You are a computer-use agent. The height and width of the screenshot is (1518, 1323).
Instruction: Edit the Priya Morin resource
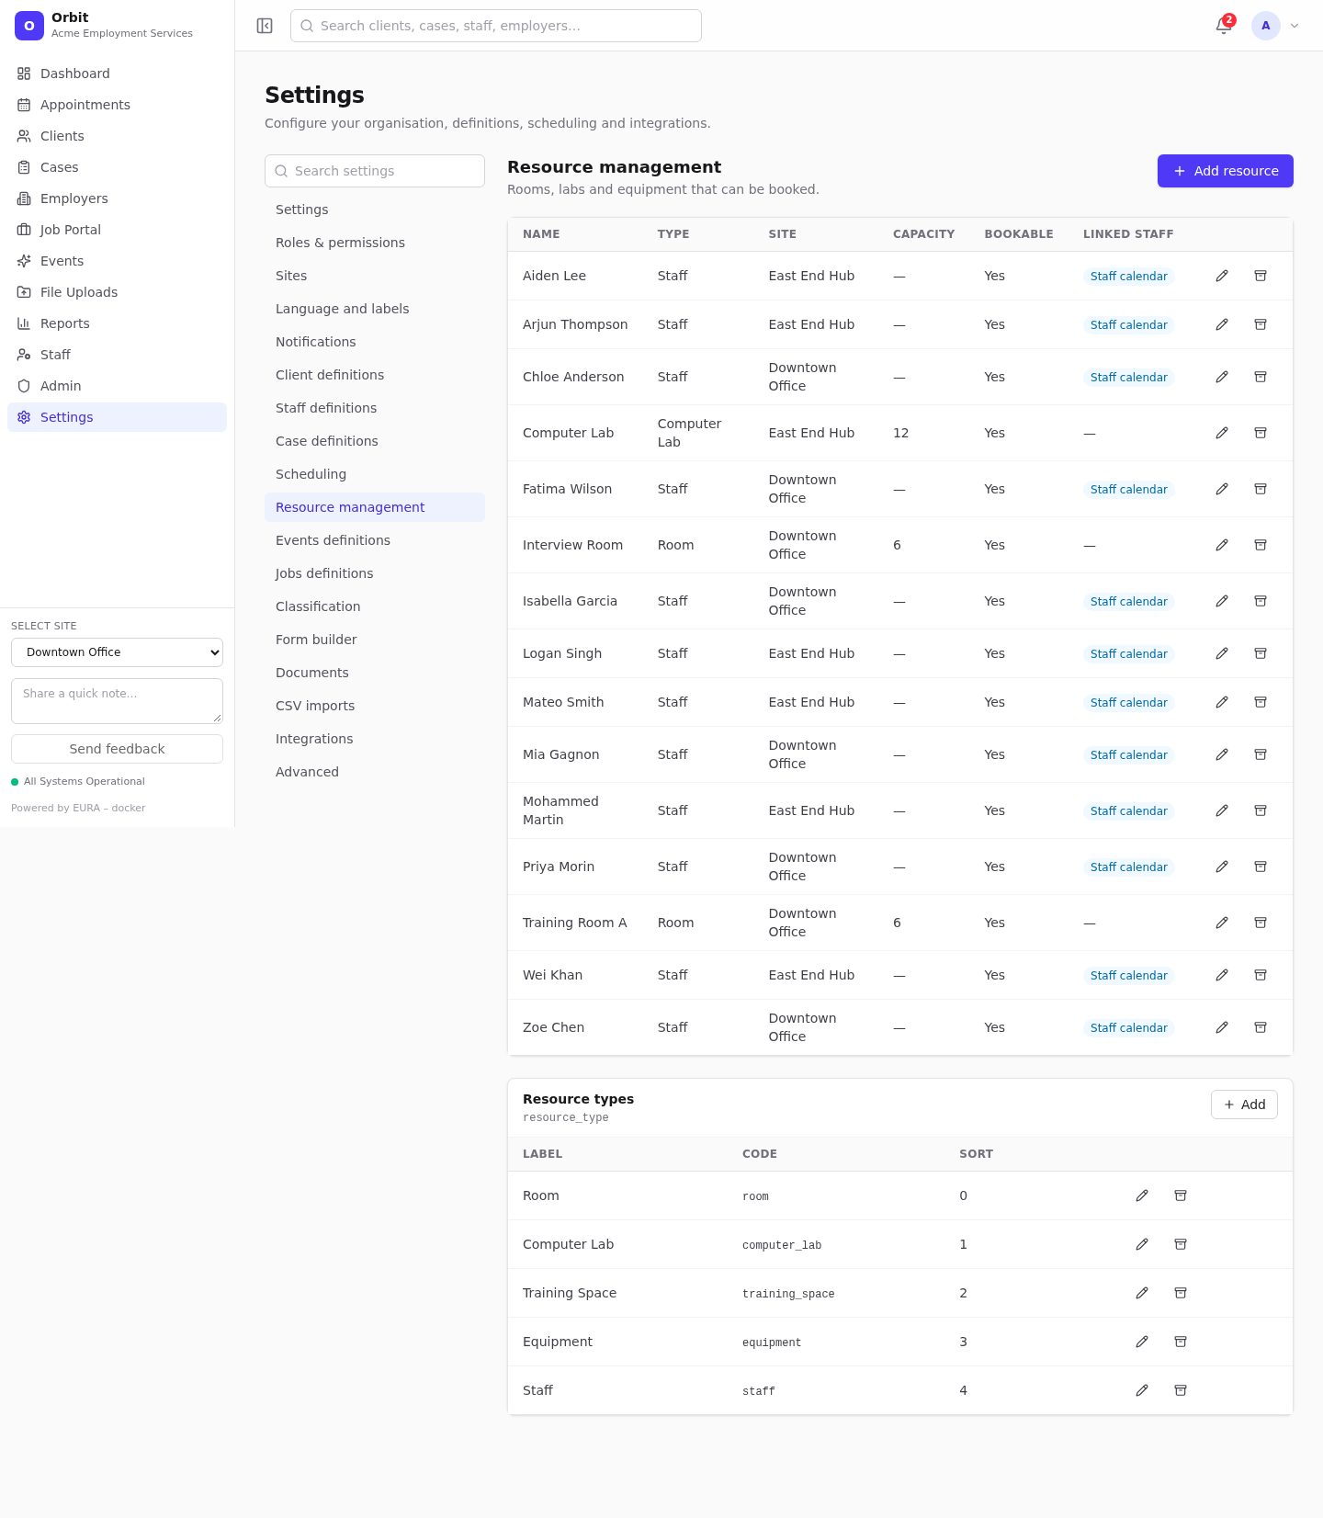click(x=1222, y=867)
